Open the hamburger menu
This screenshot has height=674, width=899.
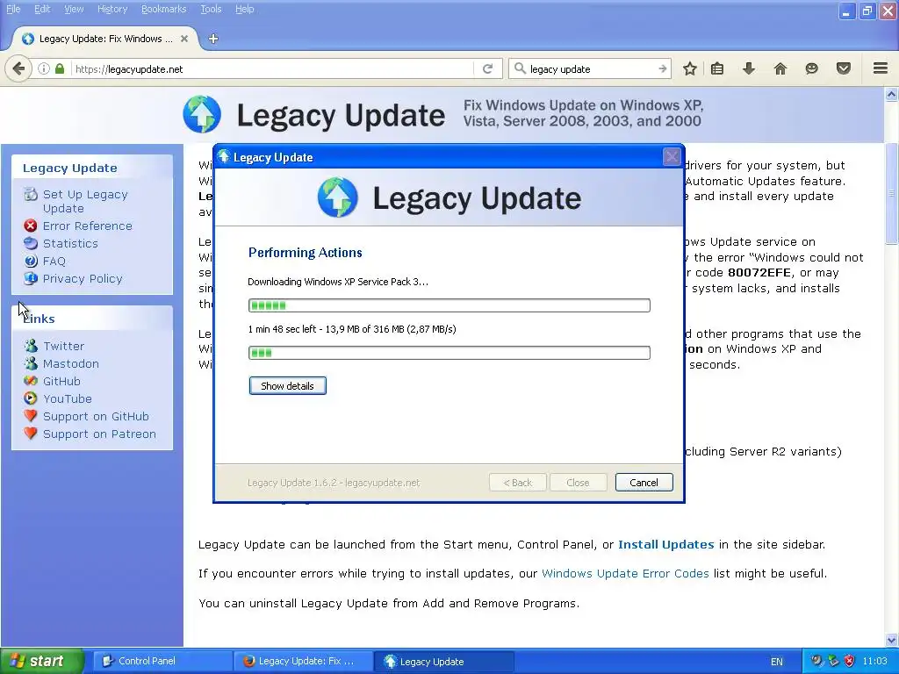click(881, 68)
